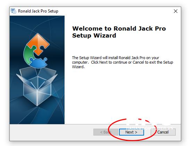Click the 'Welcome to Ronald Jack Pro' heading

tap(119, 29)
